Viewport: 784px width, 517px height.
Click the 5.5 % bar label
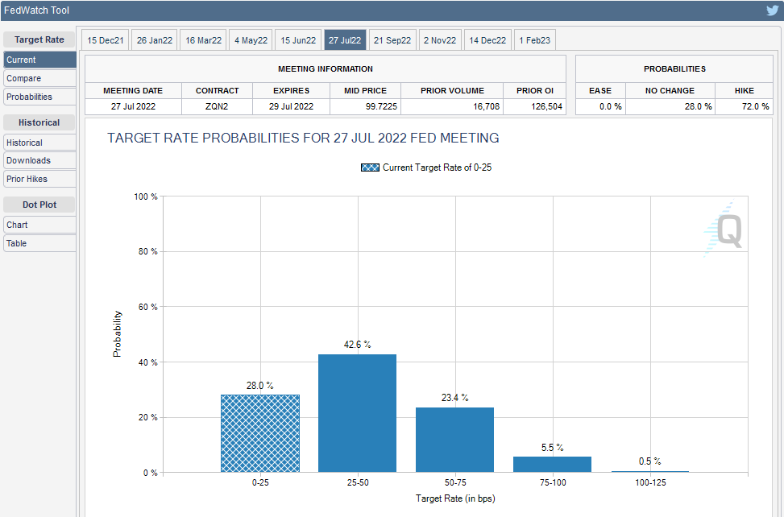(553, 448)
